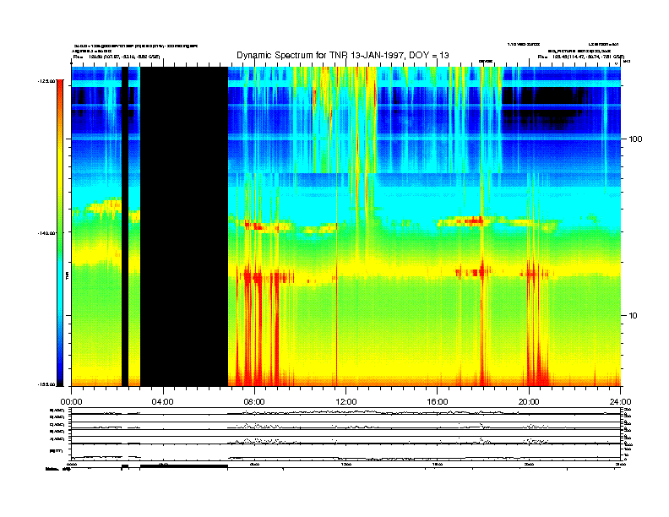This screenshot has height=517, width=669.
Task: Click the 24:00 time axis label
Action: pyautogui.click(x=620, y=402)
